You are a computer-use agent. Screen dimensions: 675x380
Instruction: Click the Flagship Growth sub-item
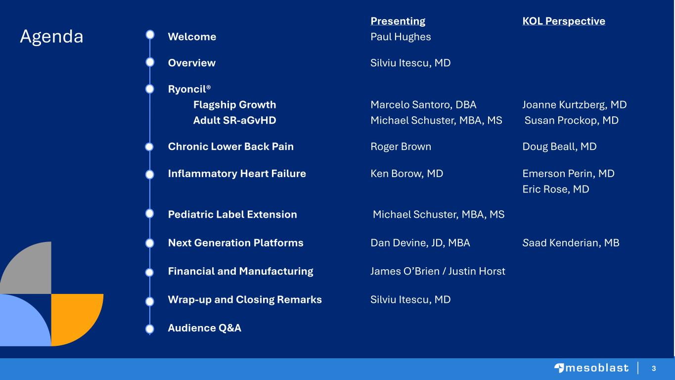tap(234, 105)
